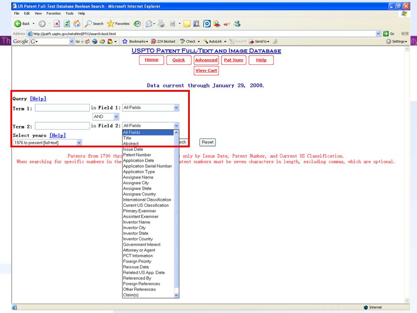Click the Term 2 input field
The width and height of the screenshot is (417, 313).
click(x=62, y=126)
